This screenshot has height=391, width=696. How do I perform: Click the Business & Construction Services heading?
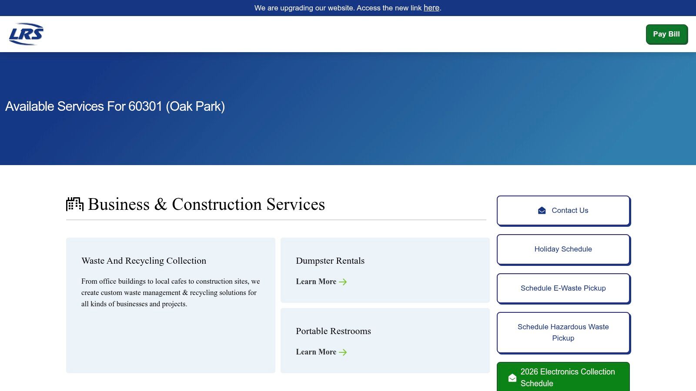tap(206, 204)
